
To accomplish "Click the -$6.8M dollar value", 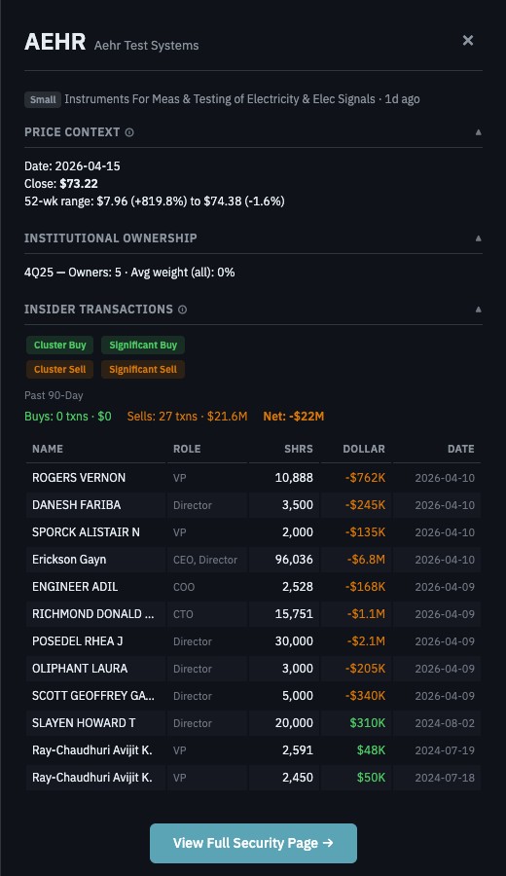I will (366, 560).
